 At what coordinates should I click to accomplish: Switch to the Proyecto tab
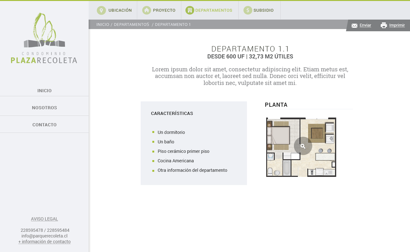coord(164,10)
